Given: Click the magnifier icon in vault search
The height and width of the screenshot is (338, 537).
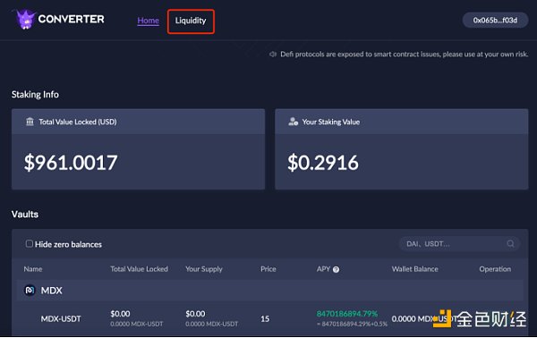Looking at the screenshot, I should click(x=510, y=243).
